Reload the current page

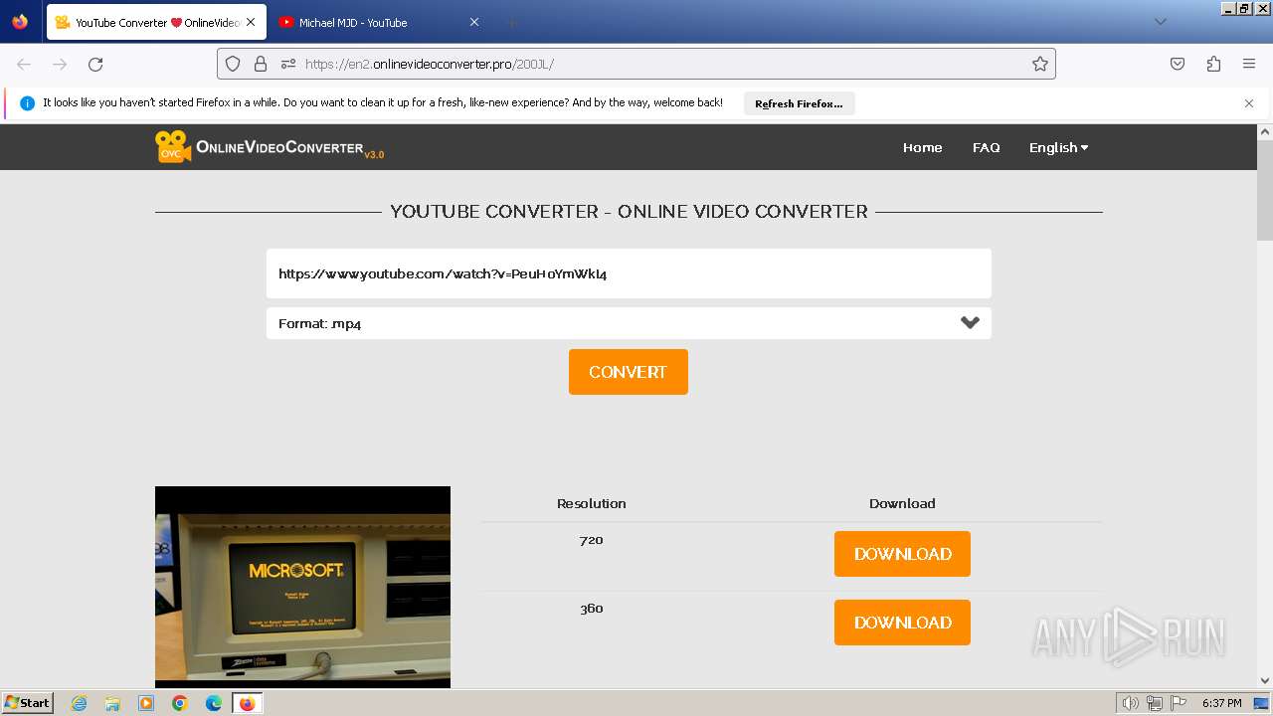95,64
